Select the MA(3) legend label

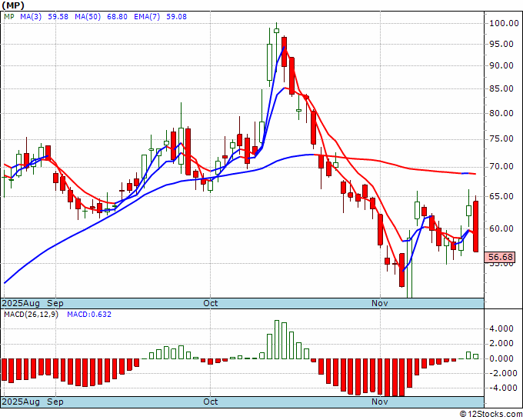(x=31, y=17)
